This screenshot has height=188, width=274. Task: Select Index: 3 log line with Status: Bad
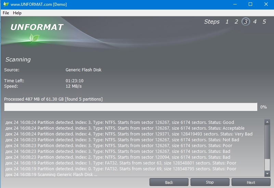[x=118, y=151]
